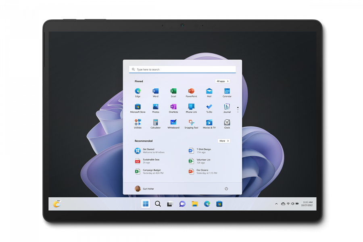363x242 pixels.
Task: Expand recommended items with More button
Action: (224, 141)
